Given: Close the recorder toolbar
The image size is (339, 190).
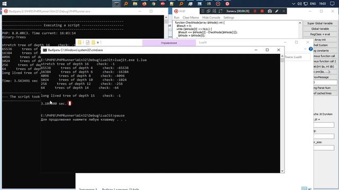Looking at the screenshot, I should click(284, 11).
